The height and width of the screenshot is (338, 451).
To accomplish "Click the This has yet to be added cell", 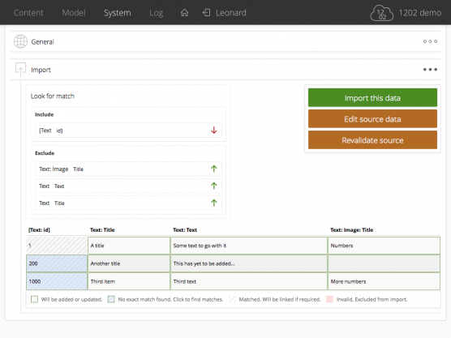I will [249, 263].
